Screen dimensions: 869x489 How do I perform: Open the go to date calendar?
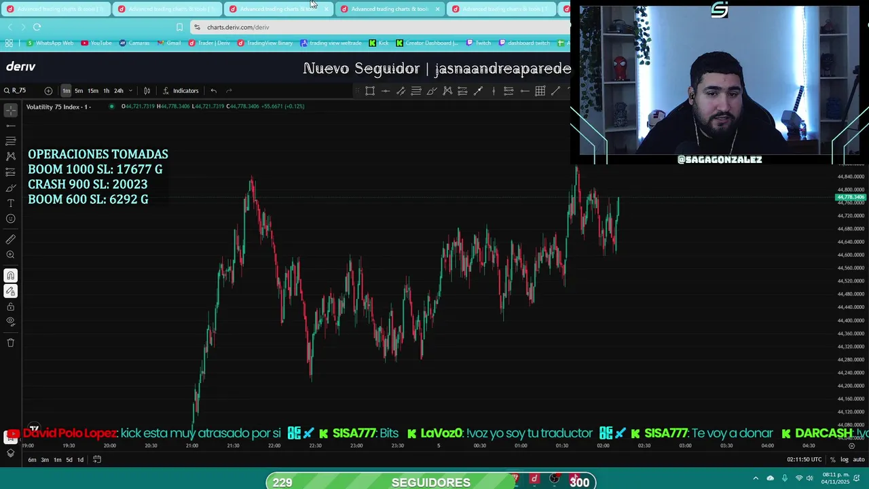click(97, 460)
